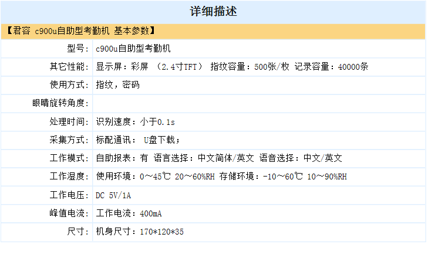Click the 工作模式 label
Screen dimensions: 428x268
tap(69, 158)
